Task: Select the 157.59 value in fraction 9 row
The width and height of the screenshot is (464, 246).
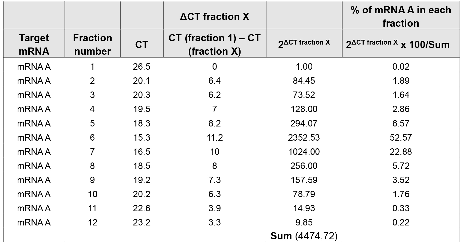Action: pos(304,180)
